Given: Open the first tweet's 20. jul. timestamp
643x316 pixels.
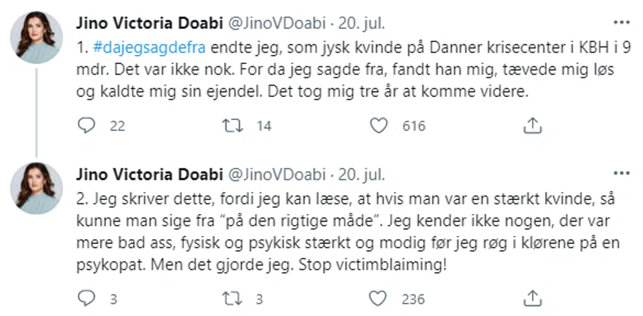Looking at the screenshot, I should tap(361, 24).
